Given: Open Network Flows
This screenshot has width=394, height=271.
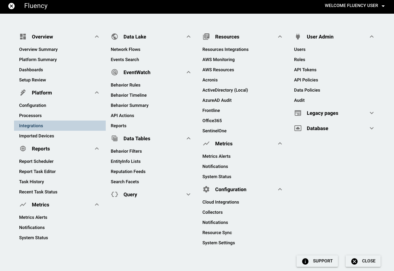Looking at the screenshot, I should click(x=125, y=49).
